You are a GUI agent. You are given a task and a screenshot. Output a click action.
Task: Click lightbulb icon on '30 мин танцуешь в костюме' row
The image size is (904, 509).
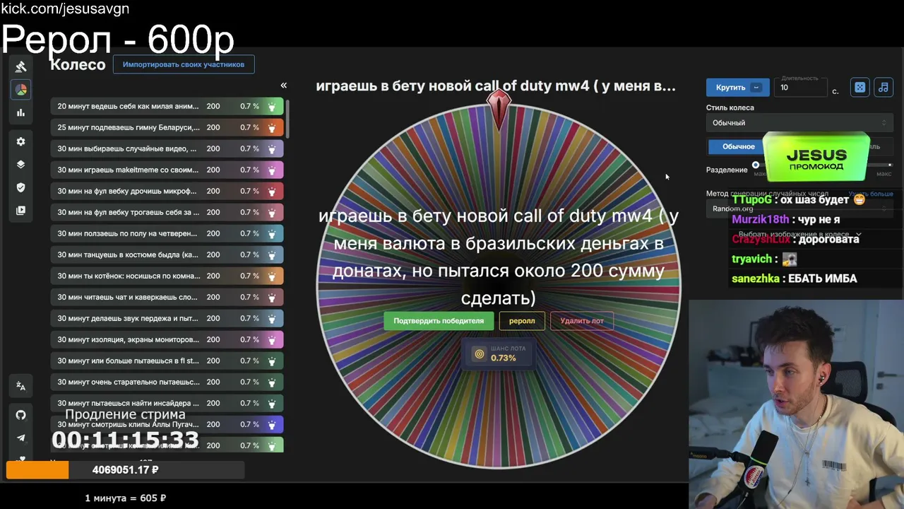[x=272, y=255]
